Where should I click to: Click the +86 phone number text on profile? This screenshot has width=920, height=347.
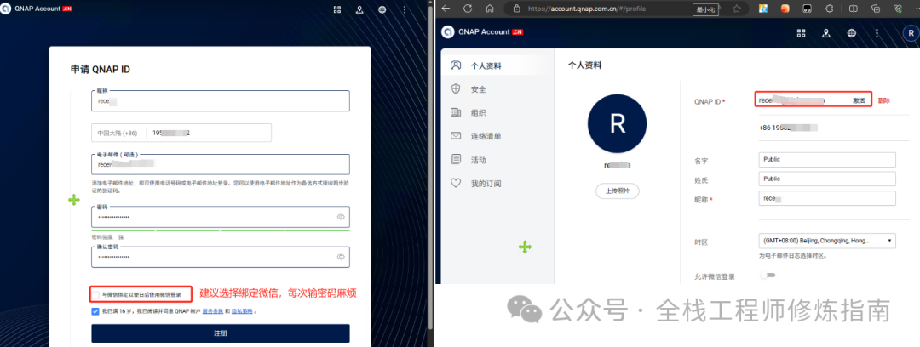[x=788, y=128]
